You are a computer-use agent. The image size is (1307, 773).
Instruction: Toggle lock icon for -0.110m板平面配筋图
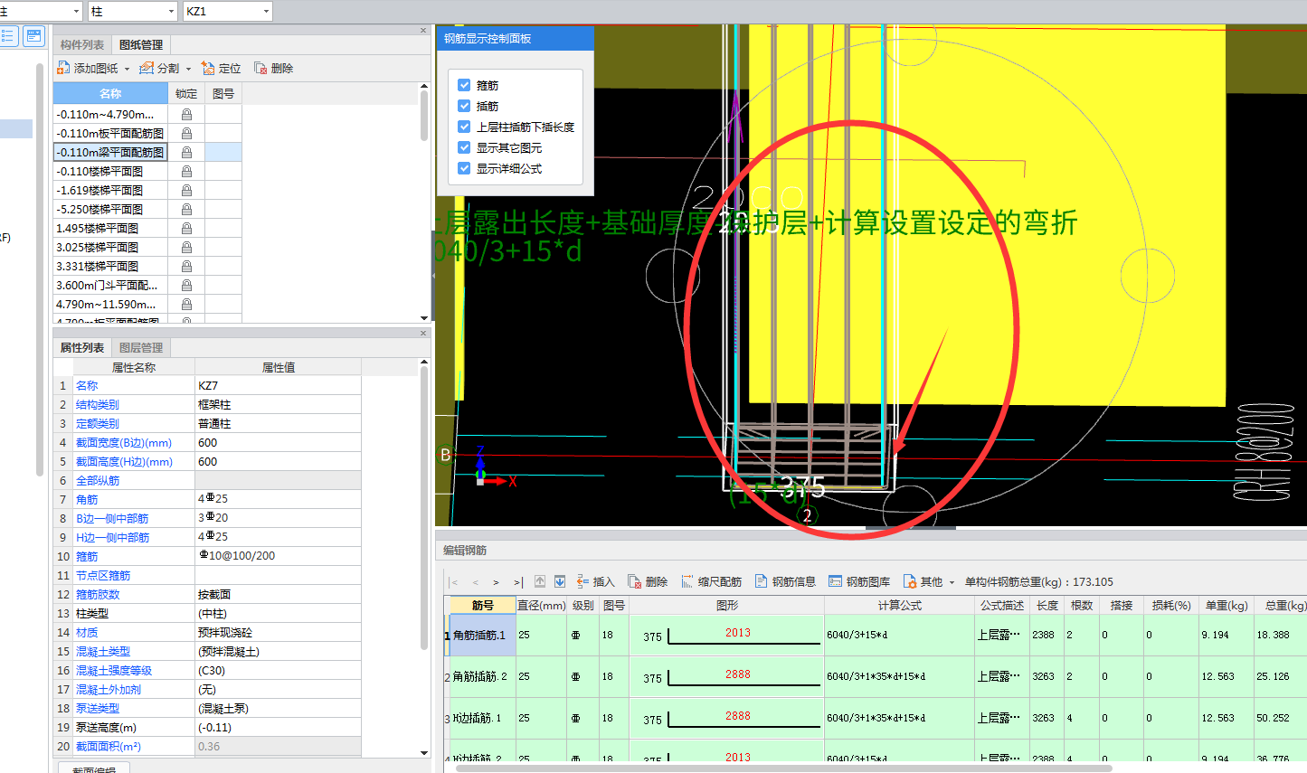(186, 134)
